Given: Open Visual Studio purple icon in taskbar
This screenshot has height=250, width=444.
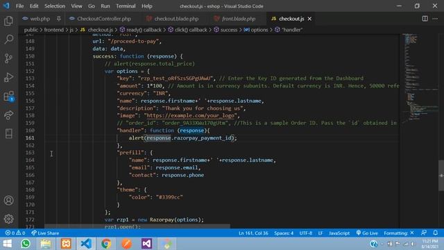Looking at the screenshot, I should 146,244.
